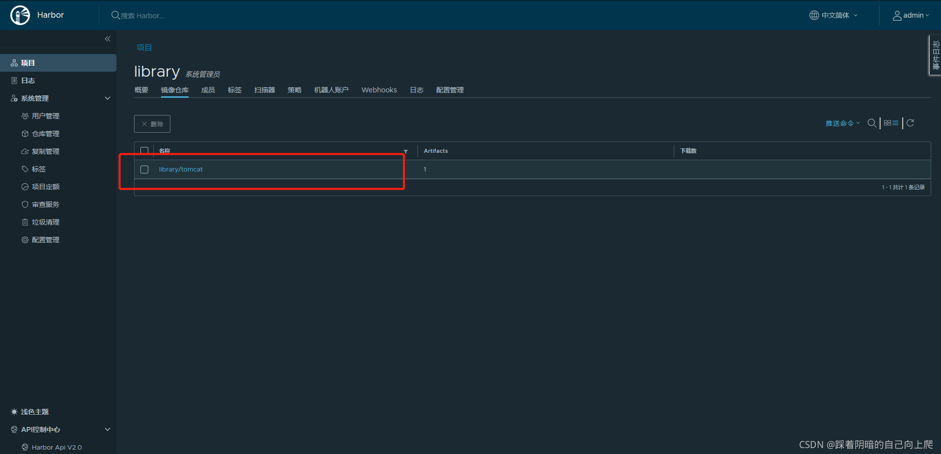The height and width of the screenshot is (454, 941).
Task: Click the 标签 tag icon in sidebar
Action: pyautogui.click(x=25, y=169)
